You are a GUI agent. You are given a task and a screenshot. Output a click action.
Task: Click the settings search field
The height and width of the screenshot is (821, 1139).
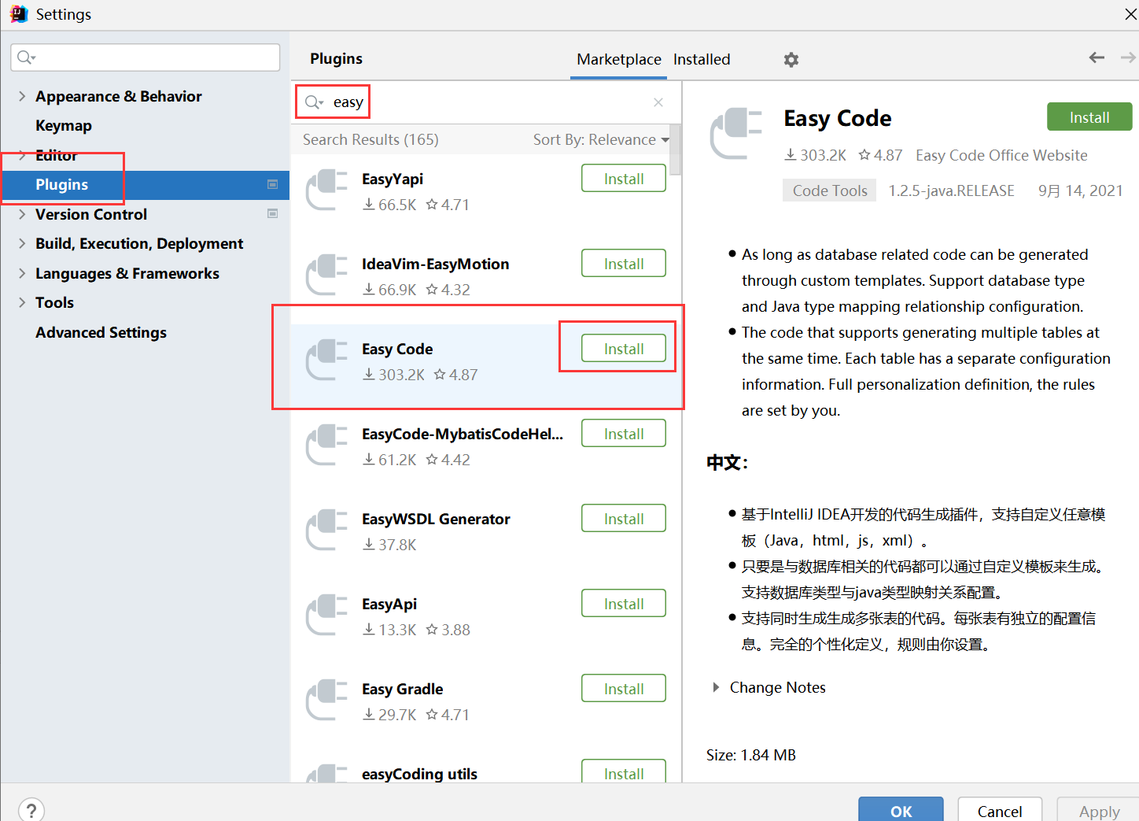[x=146, y=57]
